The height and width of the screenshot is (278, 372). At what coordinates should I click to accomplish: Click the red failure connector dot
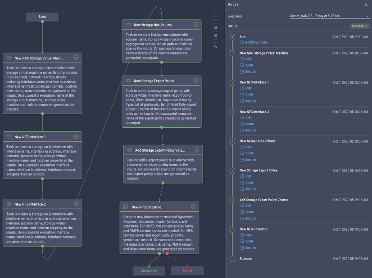coord(167,254)
